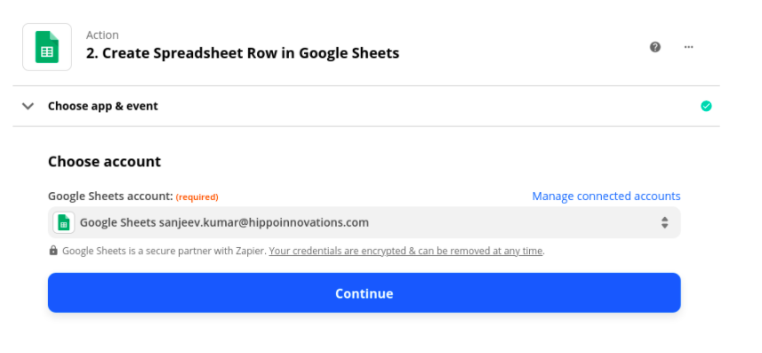This screenshot has width=762, height=353.
Task: Open the account selector up-down arrows
Action: (664, 222)
